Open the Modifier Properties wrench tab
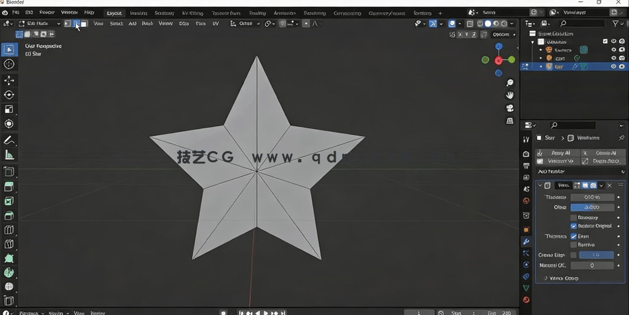Screen dimensions: 629x315 [x=526, y=242]
